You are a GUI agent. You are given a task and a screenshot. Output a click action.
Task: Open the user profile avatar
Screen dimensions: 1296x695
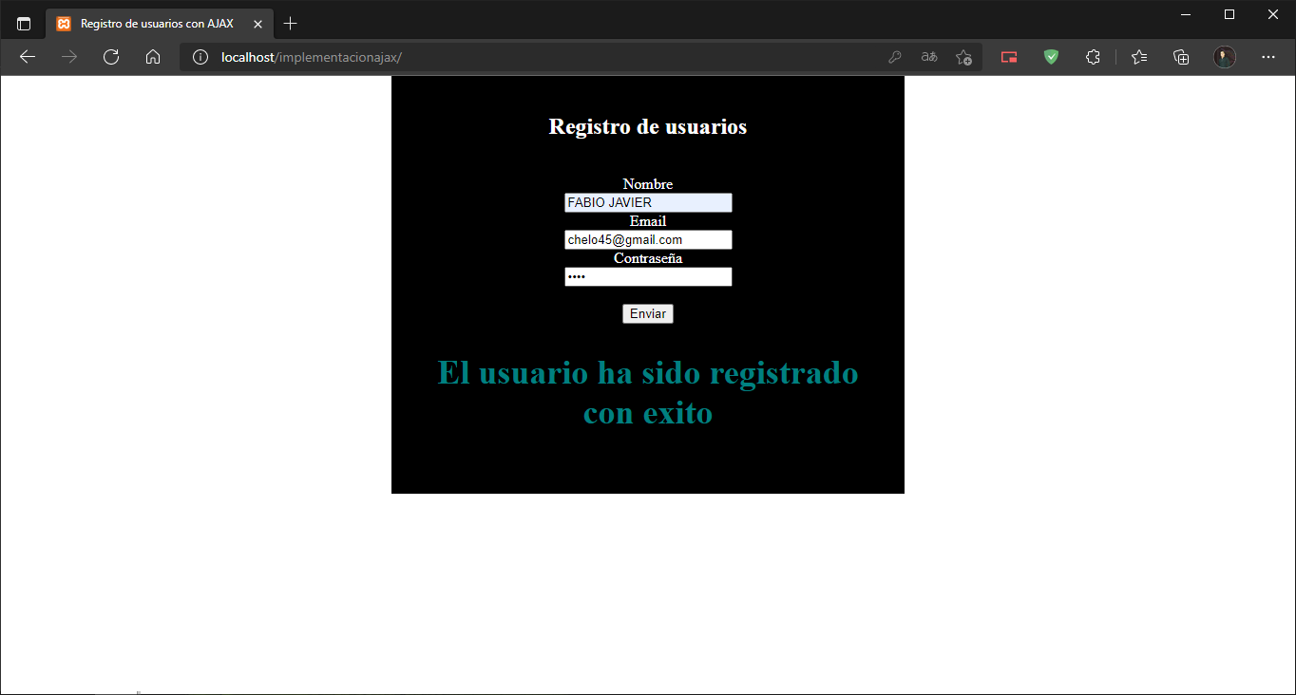[x=1225, y=57]
